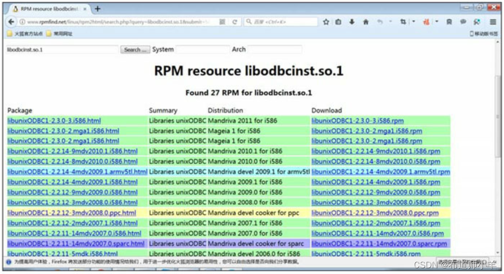Expand dropdown arrow next to red gift icon
504x274 pixels.
tap(437, 22)
